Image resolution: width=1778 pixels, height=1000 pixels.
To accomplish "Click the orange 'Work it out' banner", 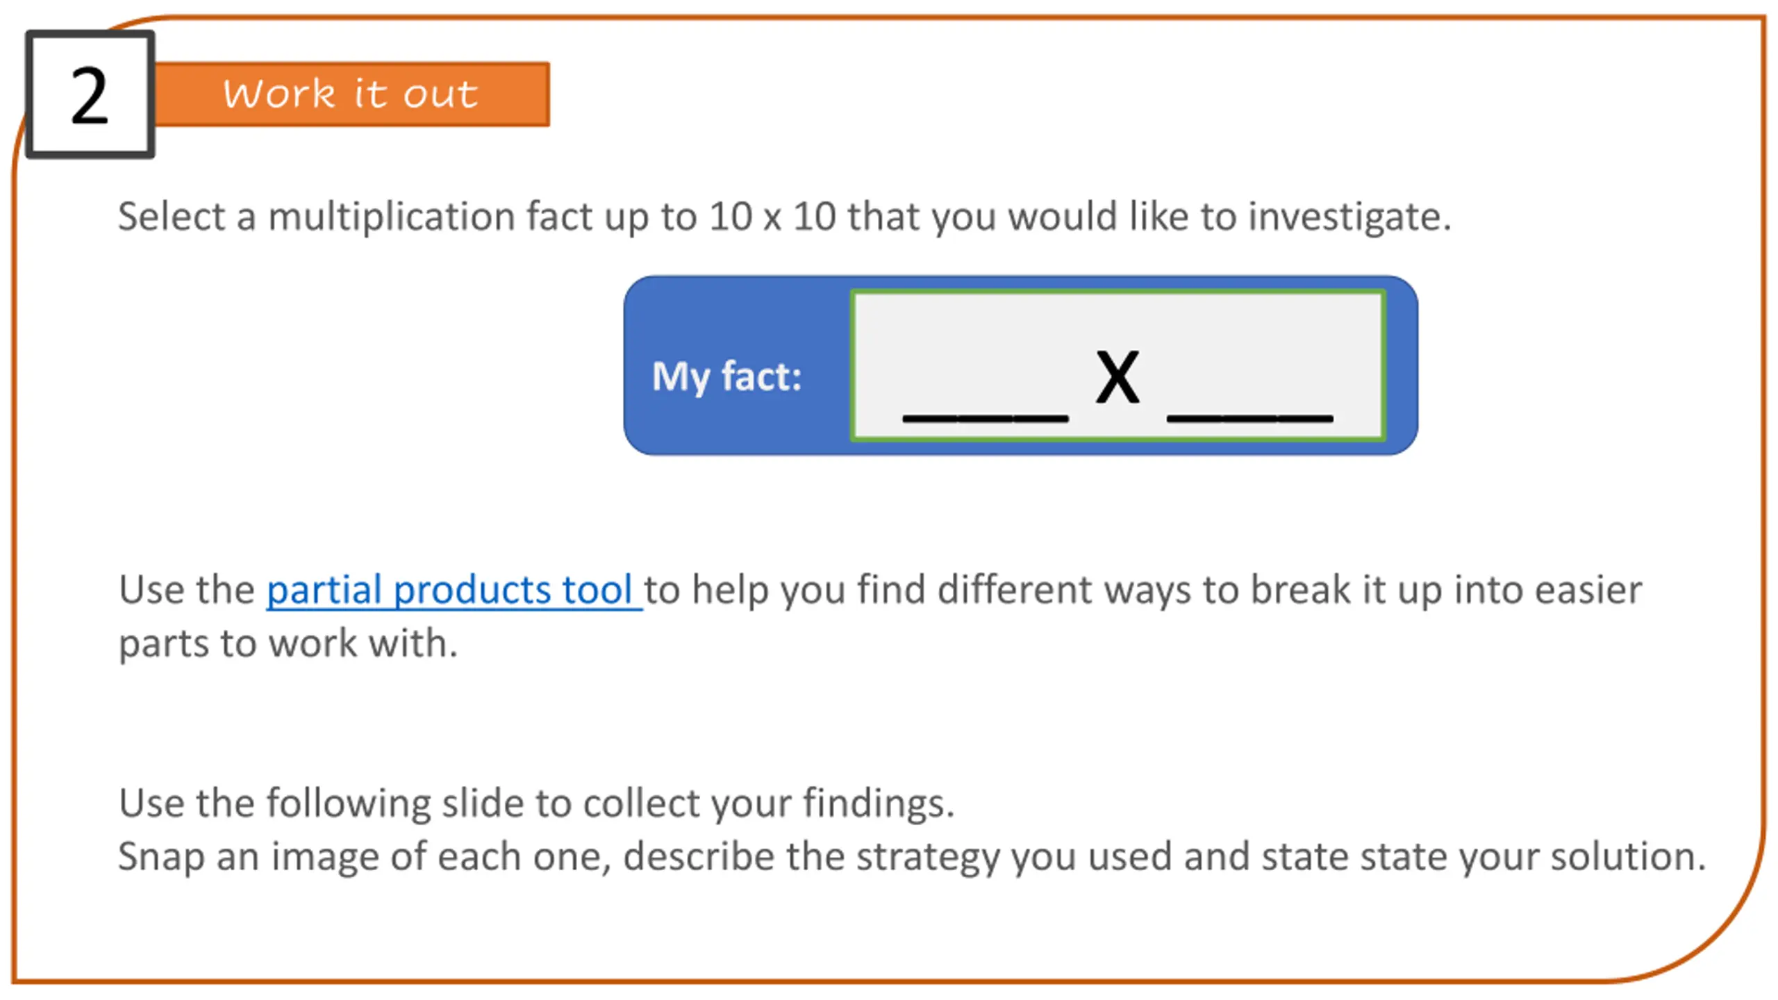I will [x=351, y=94].
